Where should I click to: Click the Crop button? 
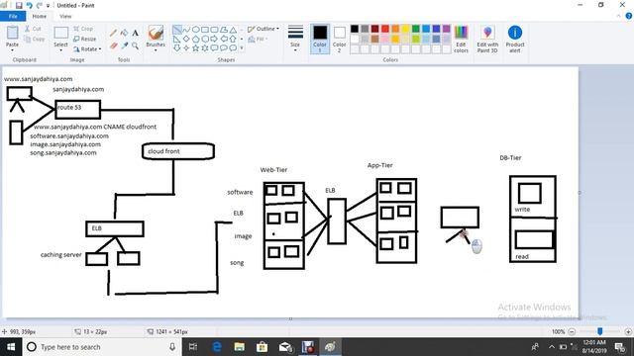click(x=83, y=29)
